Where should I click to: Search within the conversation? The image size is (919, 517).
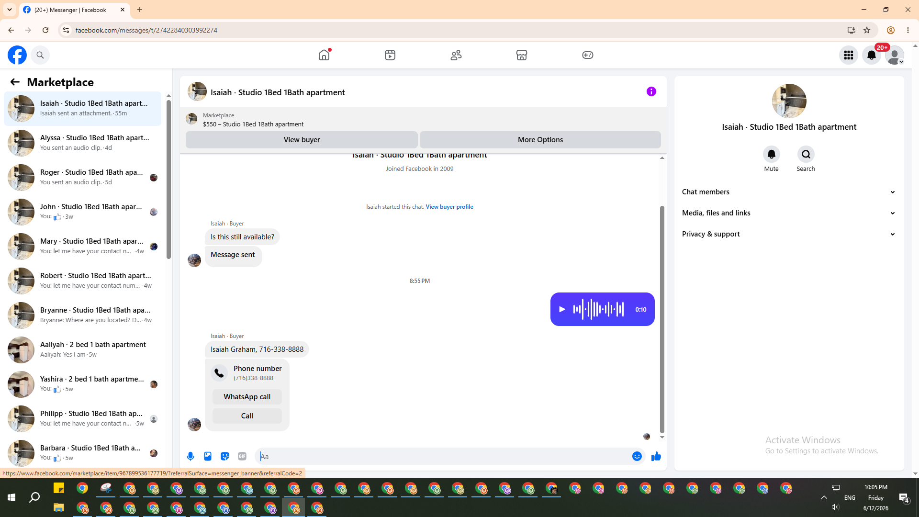click(806, 154)
